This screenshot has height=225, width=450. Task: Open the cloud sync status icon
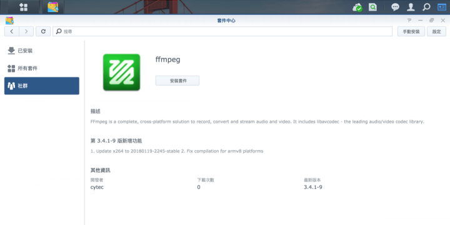(357, 7)
